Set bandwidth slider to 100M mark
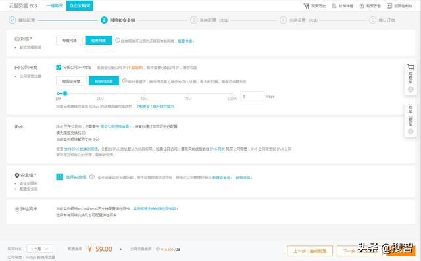Image resolution: width=421 pixels, height=261 pixels. (232, 93)
